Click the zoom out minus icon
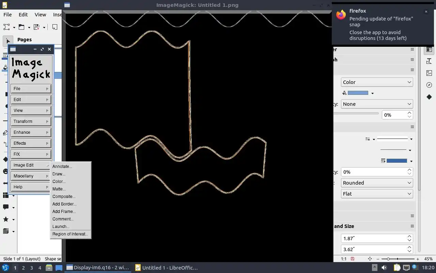Image resolution: width=436 pixels, height=273 pixels. [378, 259]
